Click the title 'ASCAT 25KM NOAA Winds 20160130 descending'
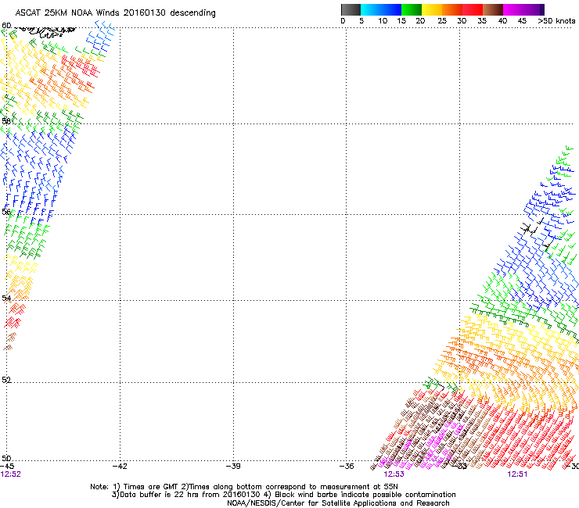Screen dimensions: 579x508 click(115, 13)
